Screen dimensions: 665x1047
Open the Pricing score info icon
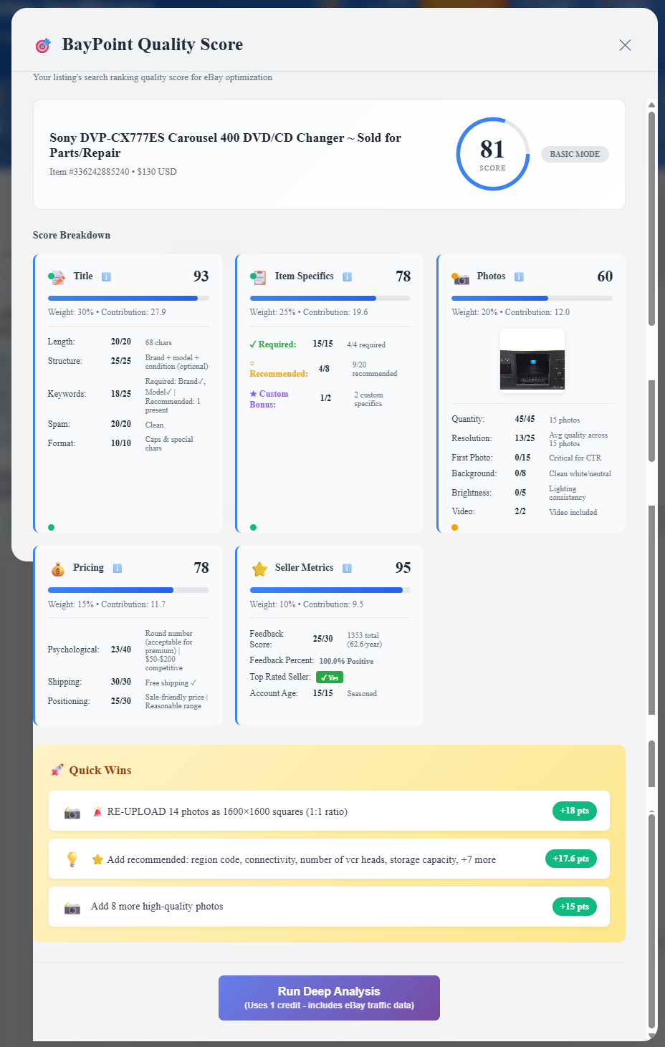[x=118, y=568]
